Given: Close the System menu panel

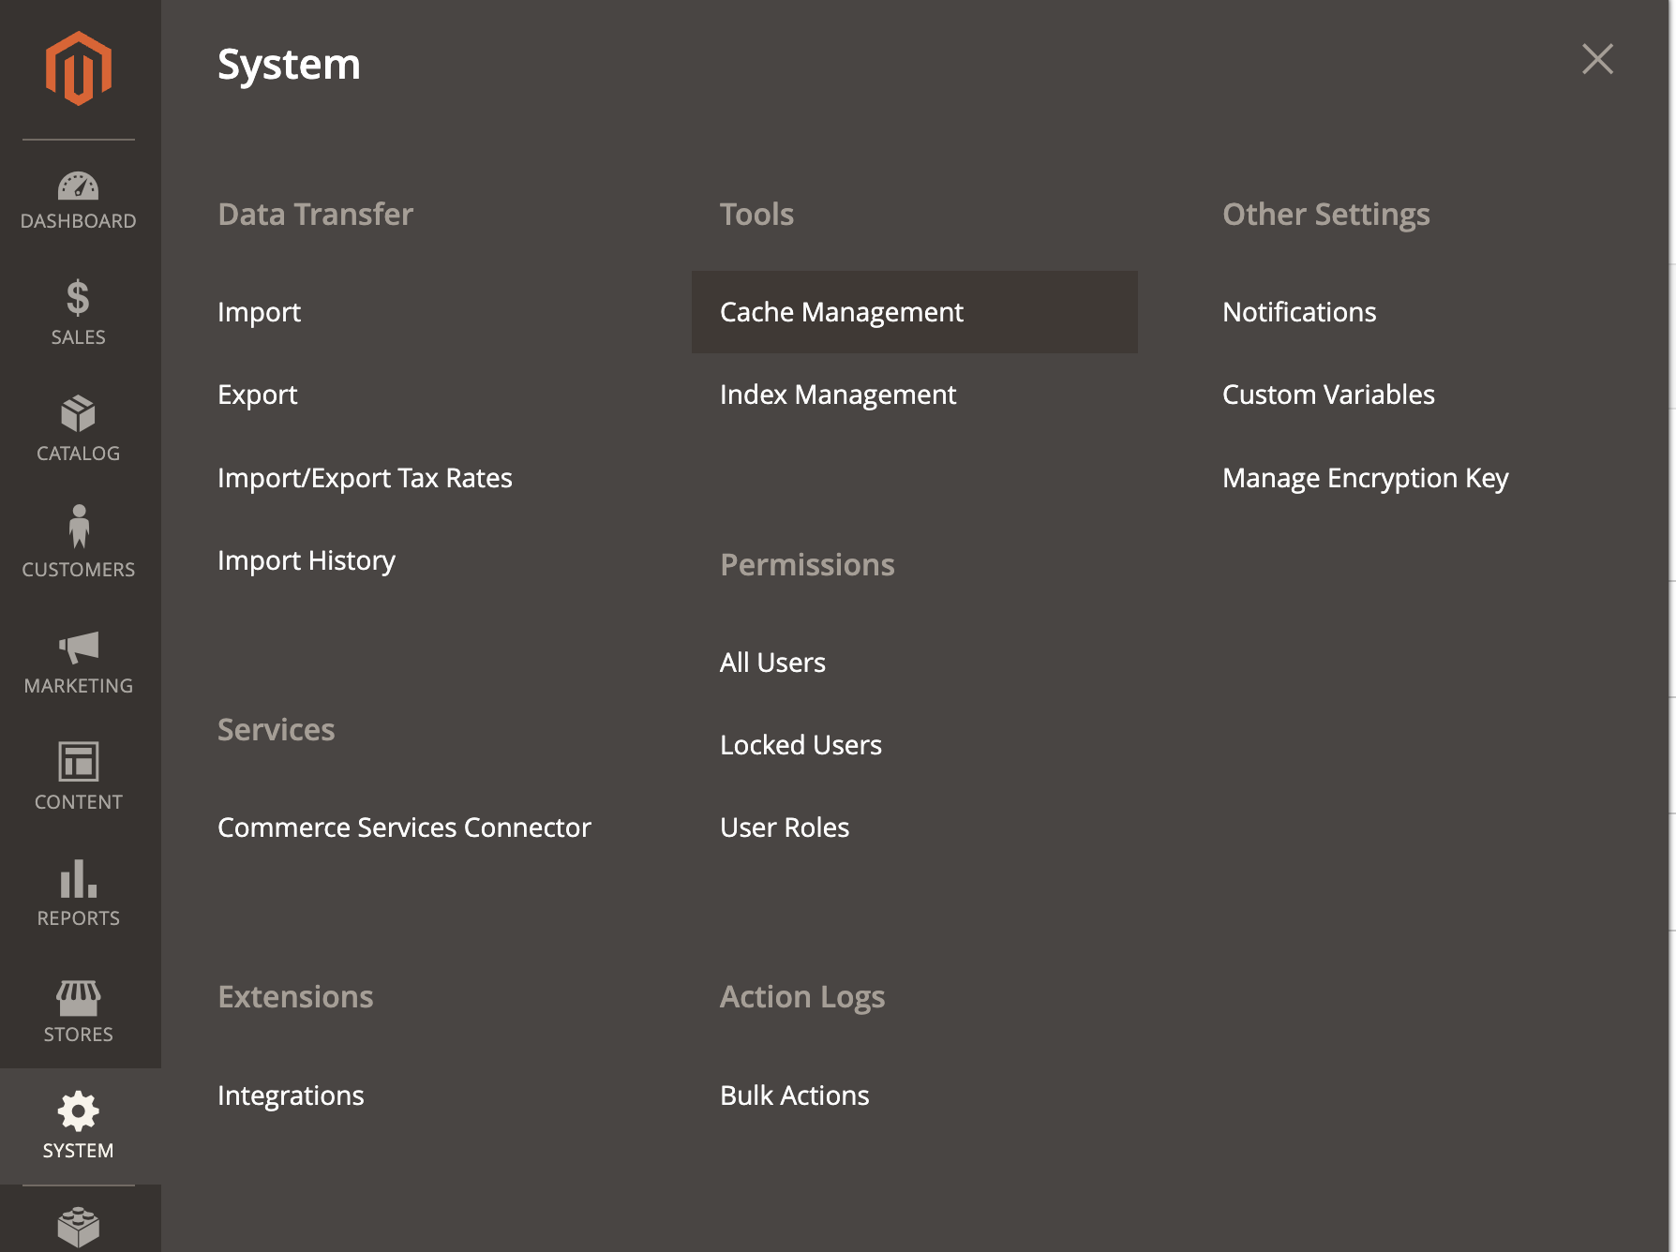Looking at the screenshot, I should (x=1597, y=59).
